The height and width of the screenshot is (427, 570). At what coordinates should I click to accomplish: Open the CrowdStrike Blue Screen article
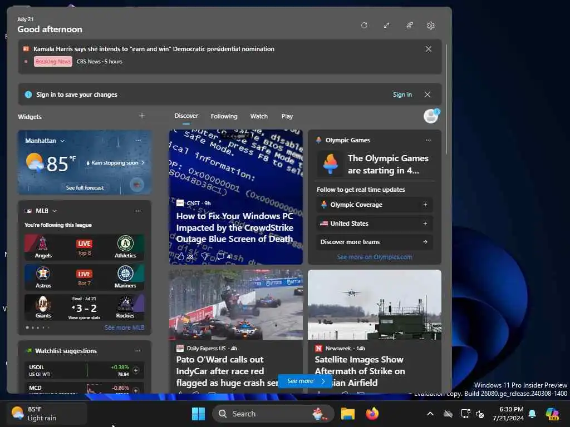(235, 227)
